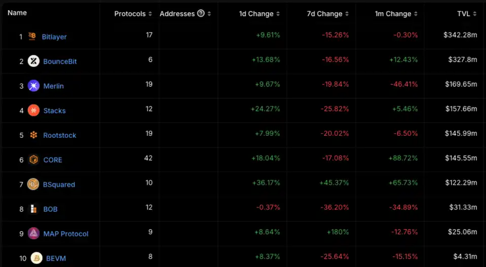Sort table by 1d Change column

pos(259,14)
